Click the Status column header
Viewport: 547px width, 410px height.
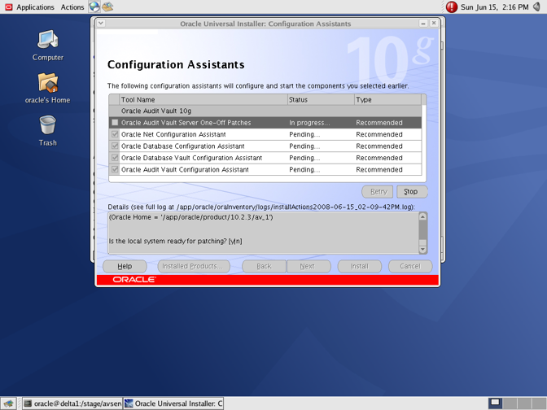tap(321, 100)
